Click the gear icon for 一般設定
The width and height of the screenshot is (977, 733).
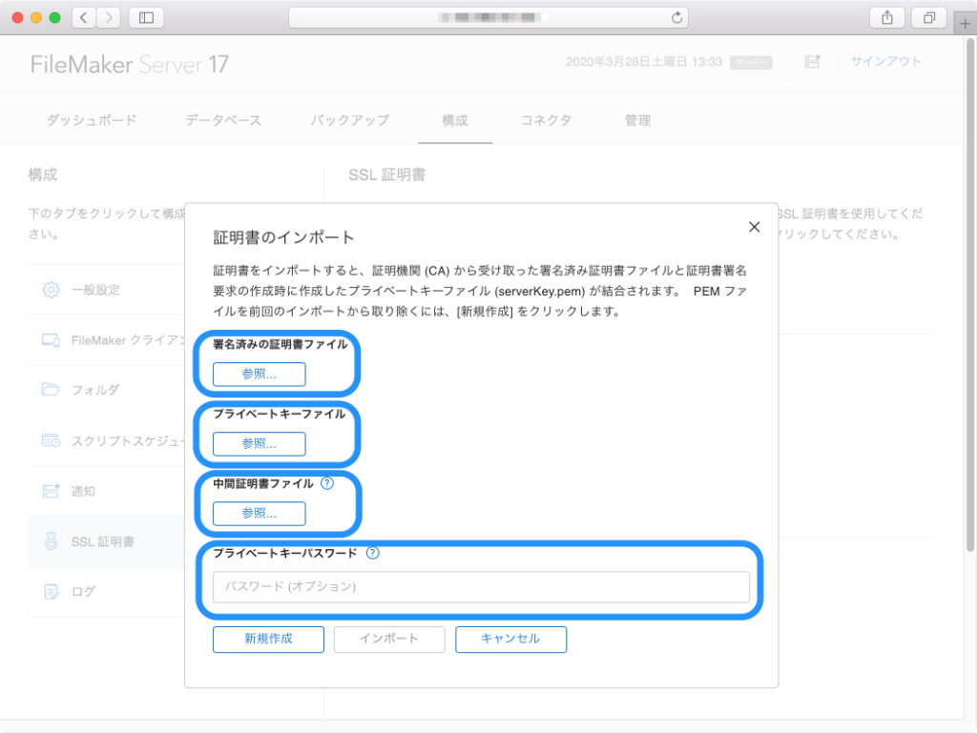[51, 290]
